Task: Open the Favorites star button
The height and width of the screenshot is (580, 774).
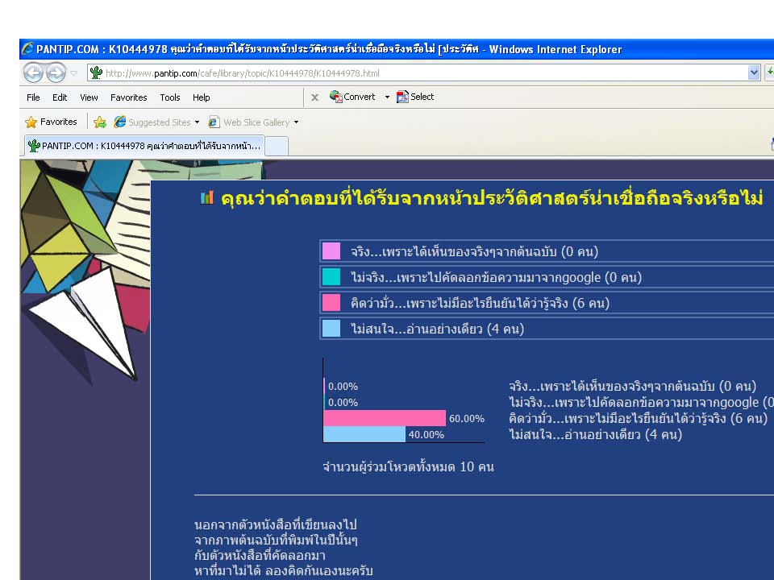Action: coord(51,122)
